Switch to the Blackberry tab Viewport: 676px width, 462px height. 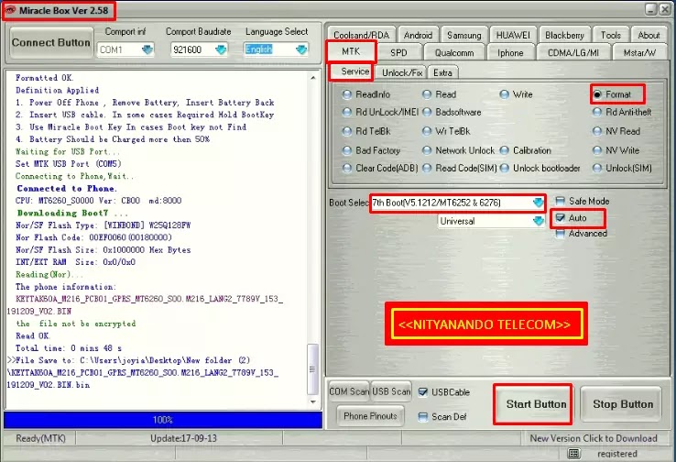click(x=564, y=35)
